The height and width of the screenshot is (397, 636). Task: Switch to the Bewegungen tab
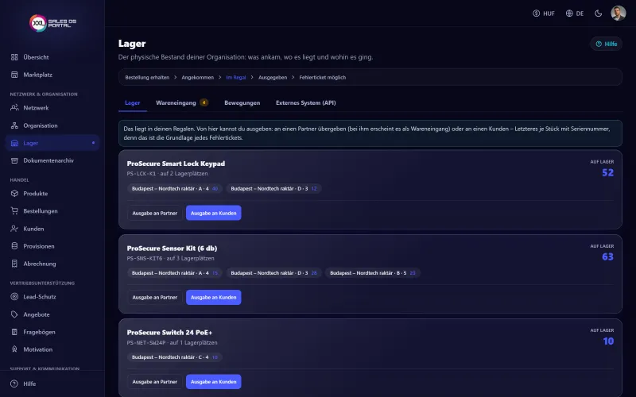pos(242,103)
